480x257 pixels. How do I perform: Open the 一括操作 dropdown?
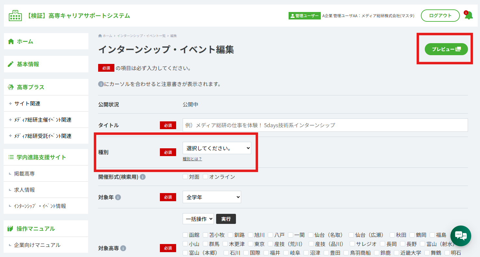click(x=198, y=219)
